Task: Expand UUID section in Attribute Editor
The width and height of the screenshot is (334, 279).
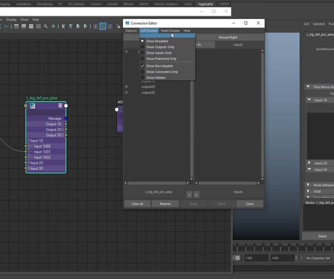Action: (x=308, y=191)
